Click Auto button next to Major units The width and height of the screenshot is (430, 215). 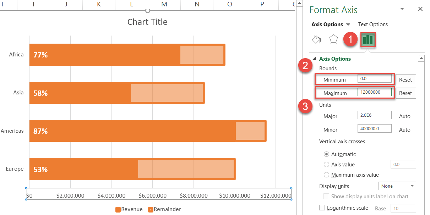click(x=405, y=116)
